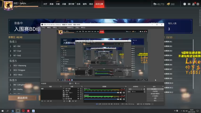This screenshot has height=113, width=201.
Task: Move scene up in Scenes panel
Action: [48, 101]
